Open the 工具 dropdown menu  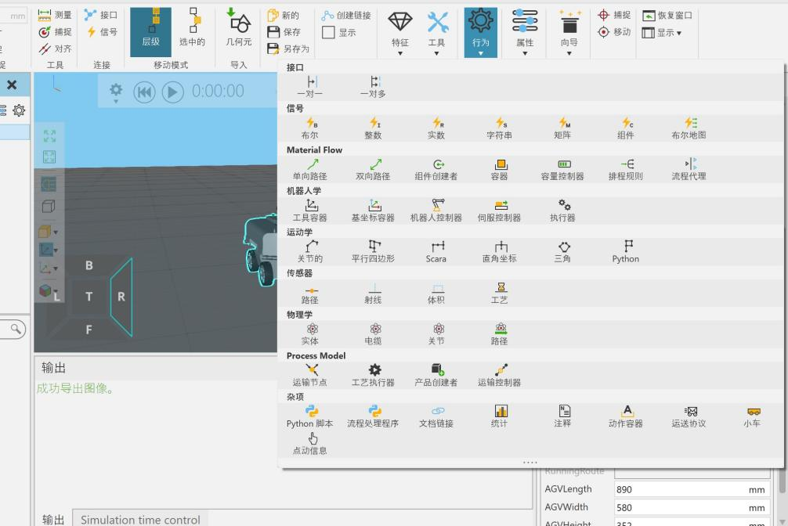click(x=436, y=35)
